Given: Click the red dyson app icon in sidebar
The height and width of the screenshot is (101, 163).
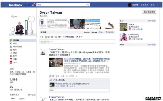Looking at the screenshot, I should point(11,62).
